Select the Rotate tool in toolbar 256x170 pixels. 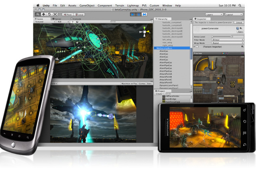[x=50, y=14]
